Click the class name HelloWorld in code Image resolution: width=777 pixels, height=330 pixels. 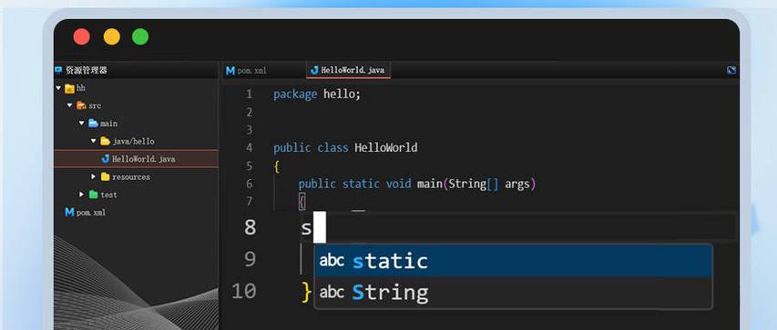pos(386,147)
